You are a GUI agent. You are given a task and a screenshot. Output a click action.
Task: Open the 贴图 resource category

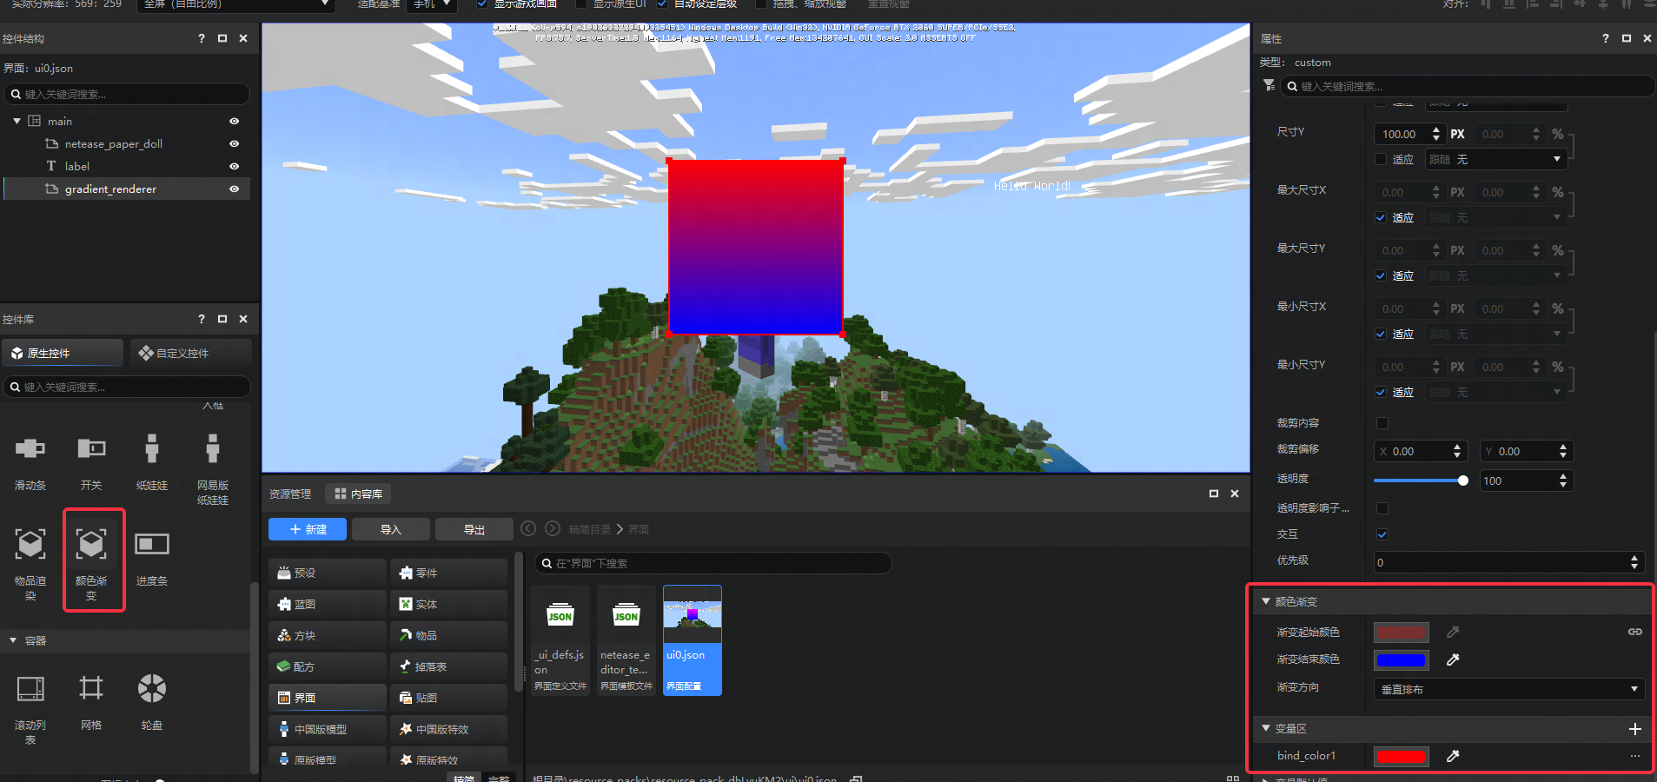(x=448, y=698)
